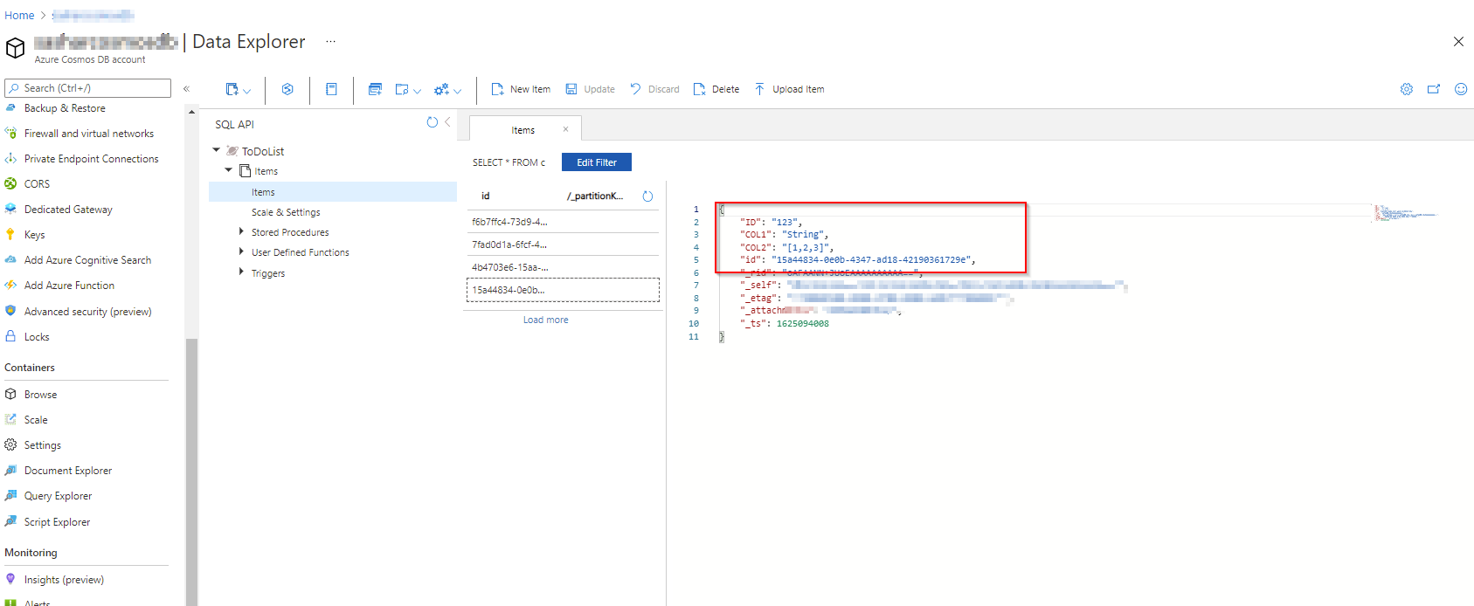
Task: Open Scale under Containers
Action: tap(36, 420)
